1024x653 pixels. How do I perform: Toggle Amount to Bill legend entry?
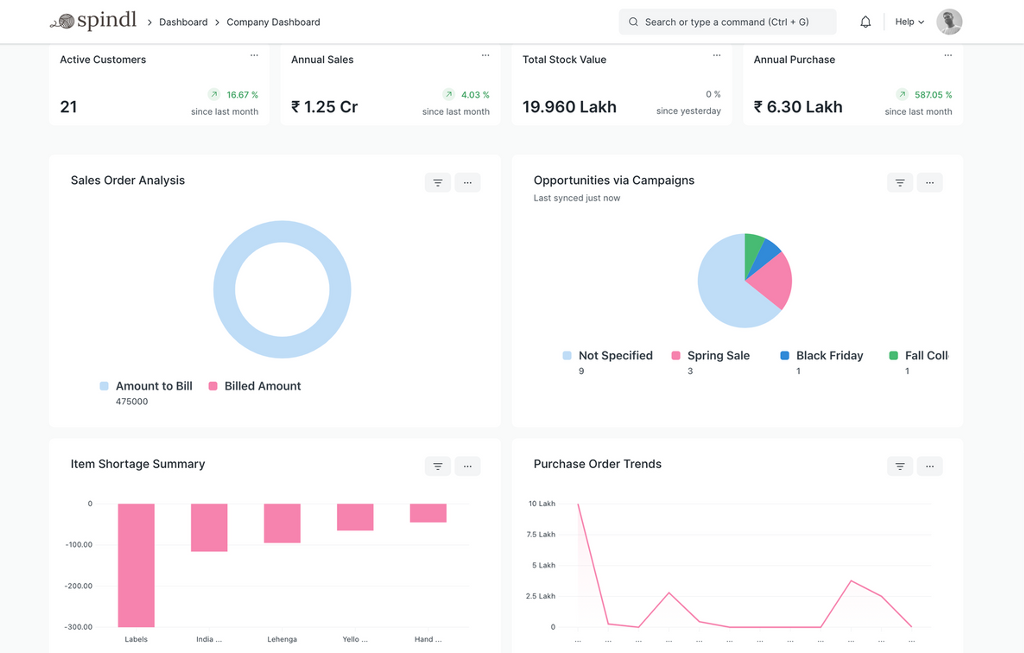[153, 386]
